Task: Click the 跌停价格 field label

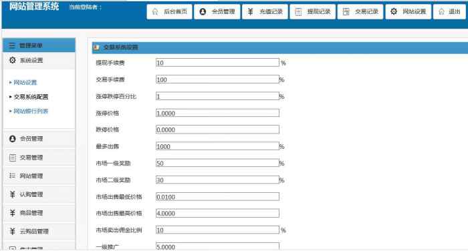Action: click(107, 130)
